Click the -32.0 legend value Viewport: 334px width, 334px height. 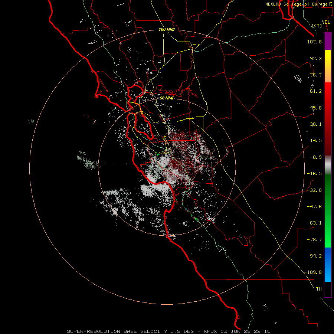[x=314, y=190]
